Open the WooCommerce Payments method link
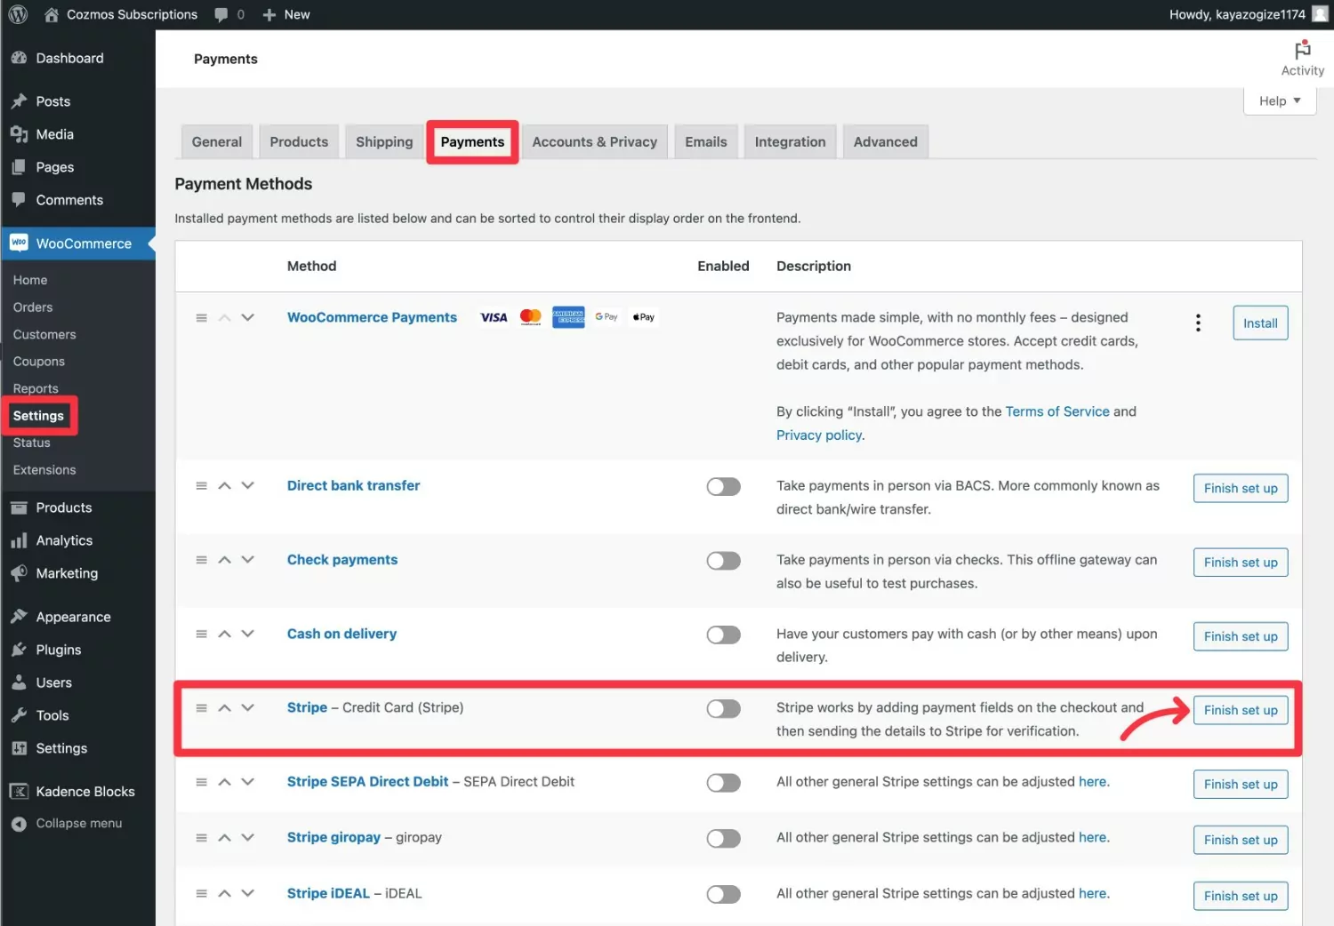The height and width of the screenshot is (926, 1334). click(x=372, y=317)
